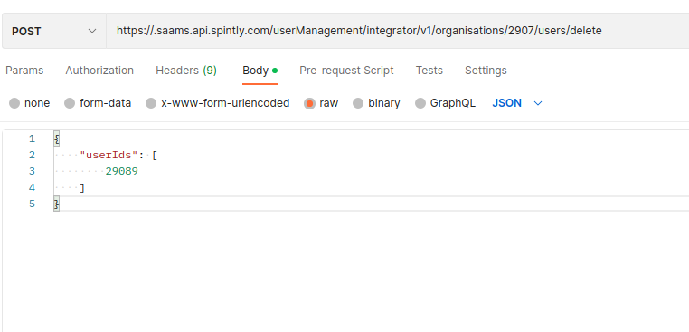The image size is (689, 332).
Task: Click the "userIds" key in editor
Action: [x=109, y=156]
